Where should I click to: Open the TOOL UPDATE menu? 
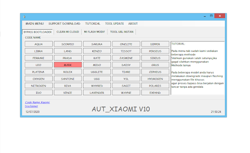[114, 23]
